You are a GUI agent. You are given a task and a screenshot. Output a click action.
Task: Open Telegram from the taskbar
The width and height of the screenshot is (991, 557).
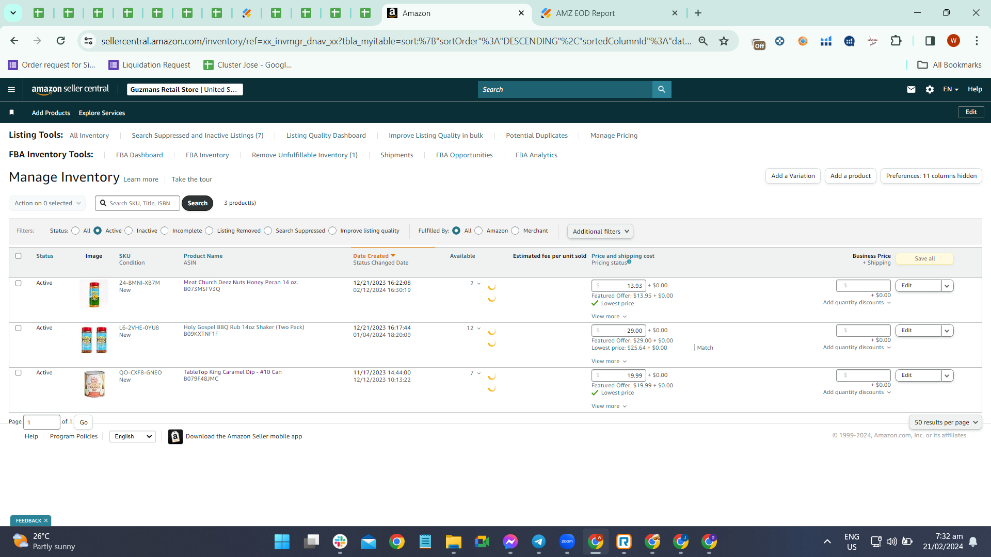pyautogui.click(x=539, y=542)
